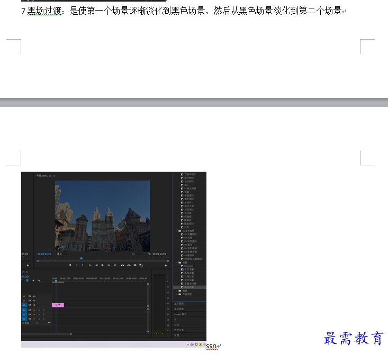Select the 风车 wipe transition
Viewport: 388px width, 355px height.
click(185, 227)
